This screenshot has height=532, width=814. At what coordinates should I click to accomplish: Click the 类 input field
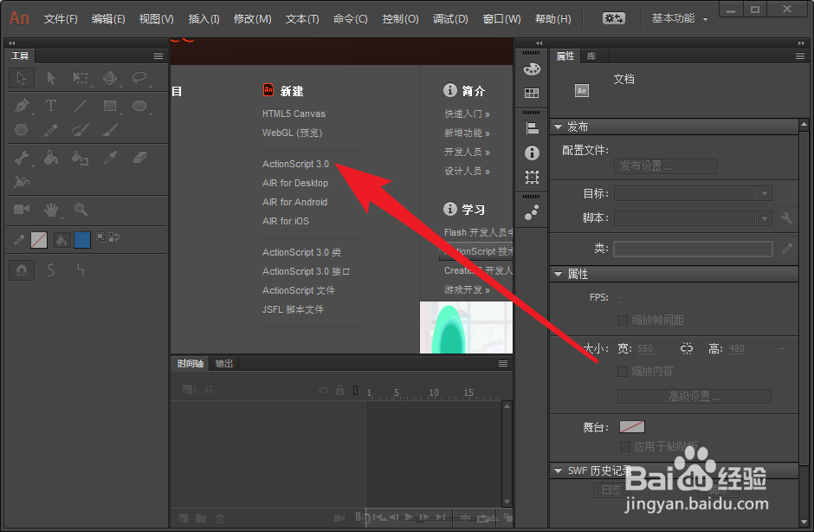coord(693,250)
